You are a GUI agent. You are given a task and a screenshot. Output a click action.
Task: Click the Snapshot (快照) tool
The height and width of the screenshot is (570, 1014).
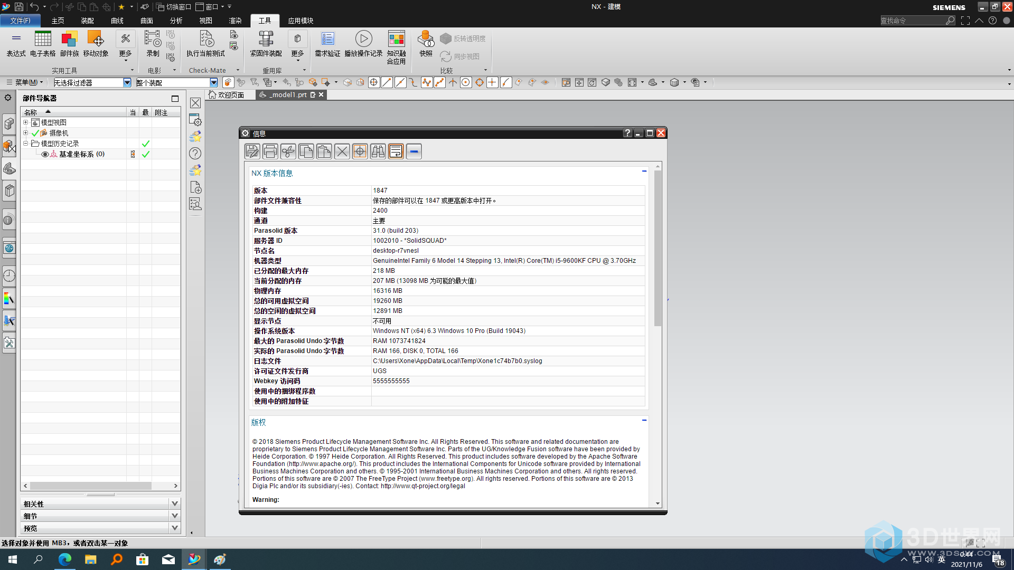coord(426,44)
